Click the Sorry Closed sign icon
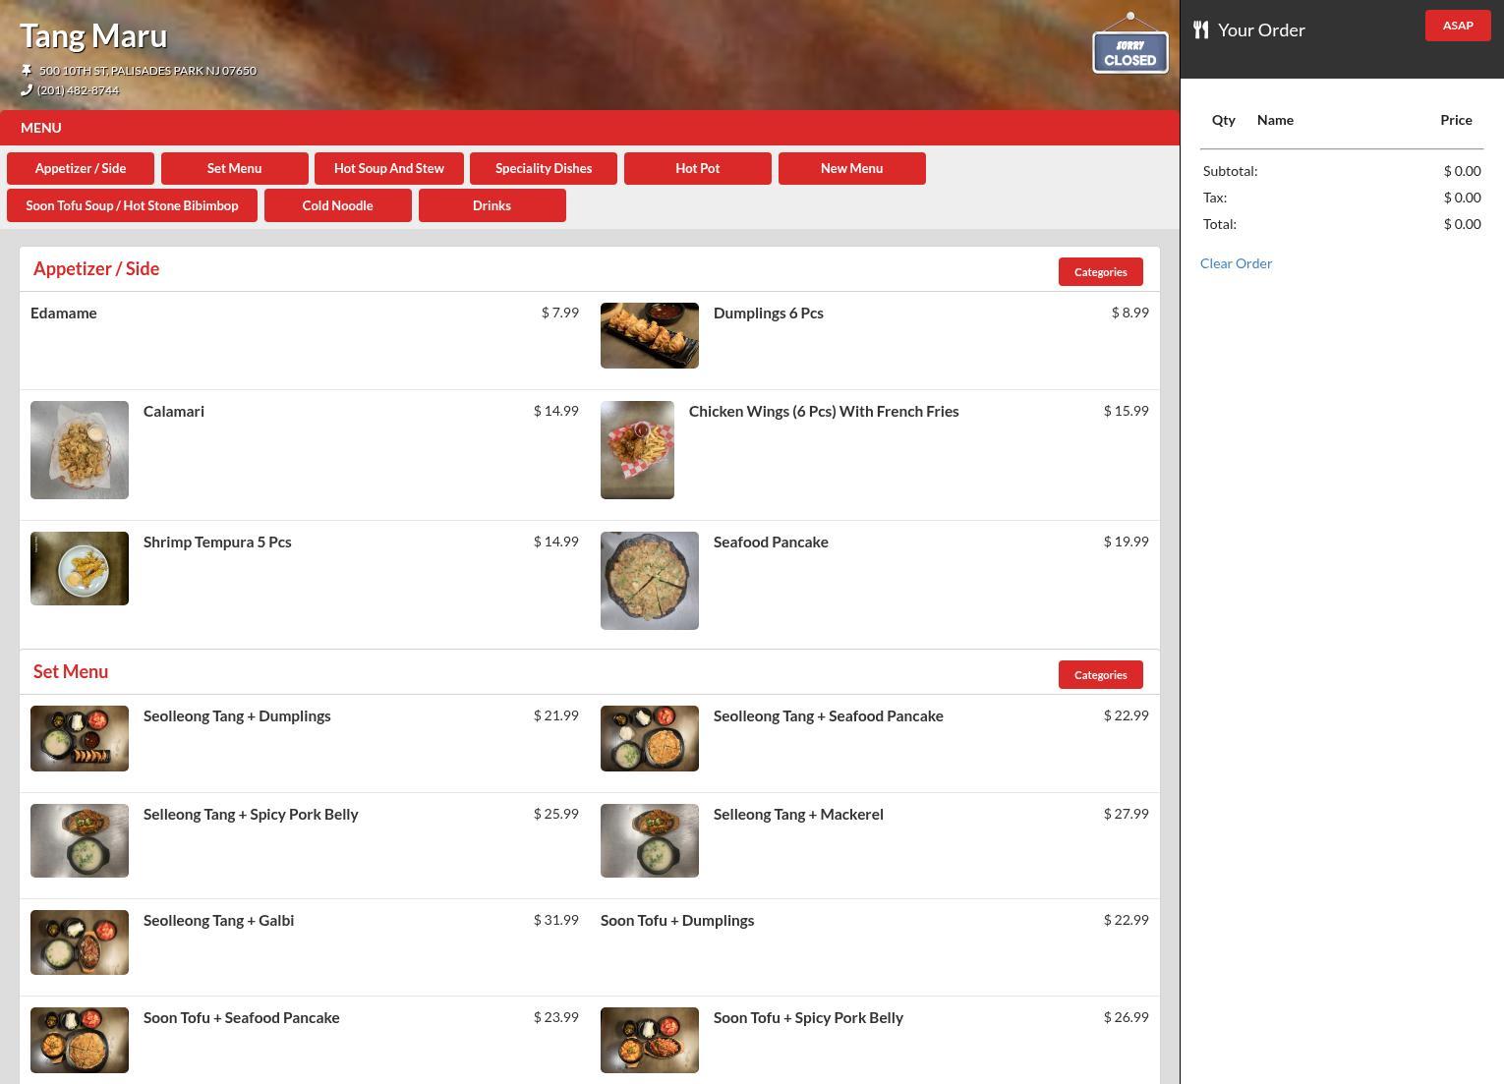Image resolution: width=1504 pixels, height=1084 pixels. point(1129,46)
